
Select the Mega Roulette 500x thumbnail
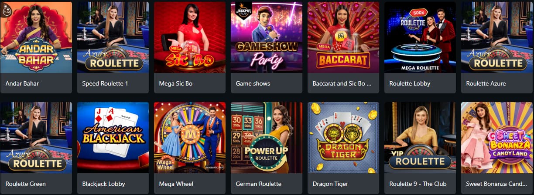click(420, 37)
